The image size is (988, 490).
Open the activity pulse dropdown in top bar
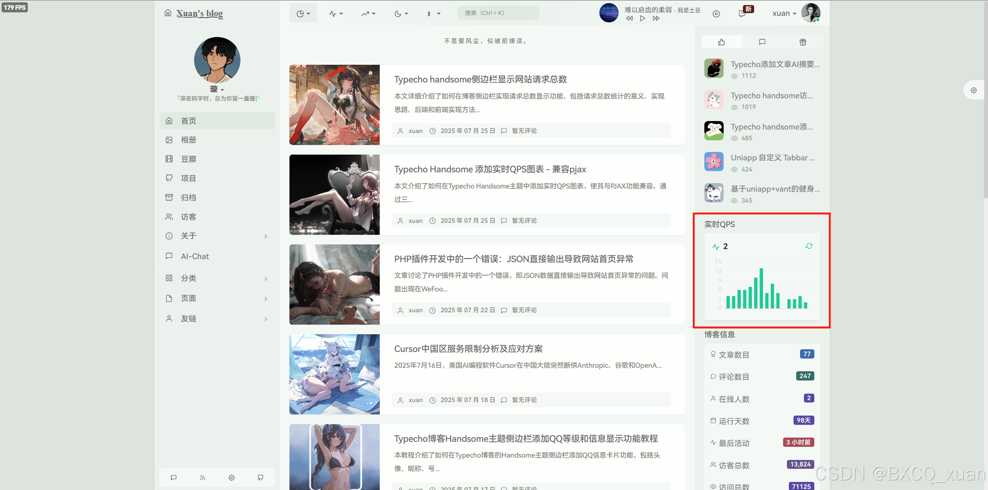click(x=336, y=13)
